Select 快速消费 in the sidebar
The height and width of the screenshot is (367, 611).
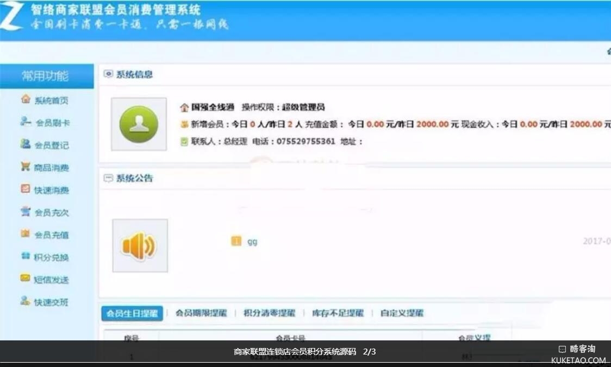point(52,191)
